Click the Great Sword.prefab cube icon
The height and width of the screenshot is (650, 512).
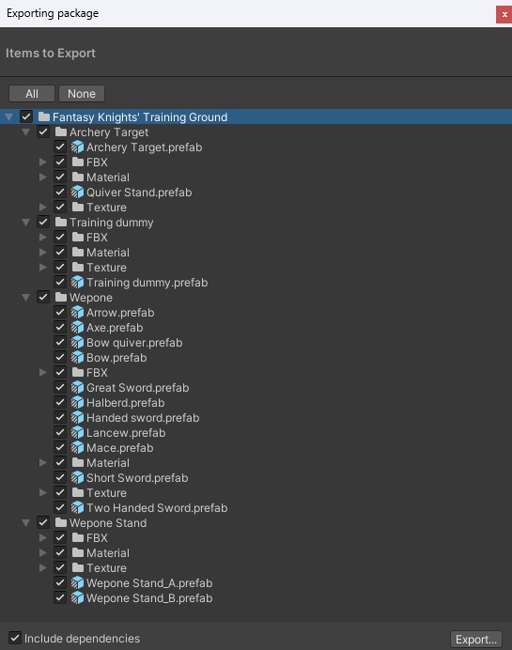(x=77, y=388)
